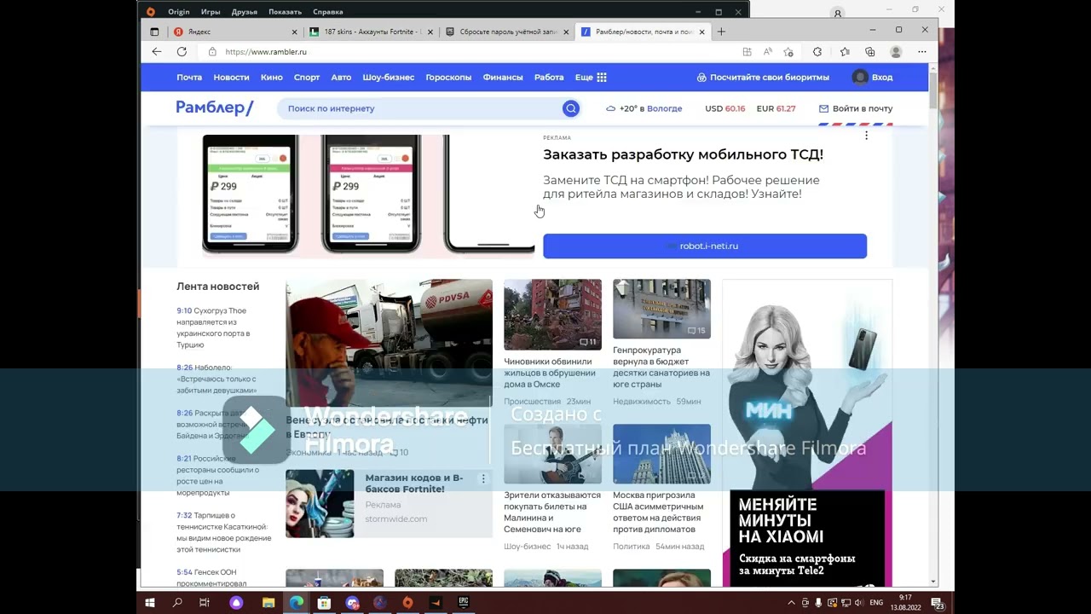Open Origin app on taskbar

coord(407,602)
